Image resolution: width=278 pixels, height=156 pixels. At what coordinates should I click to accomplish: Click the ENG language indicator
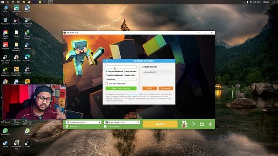click(259, 2)
